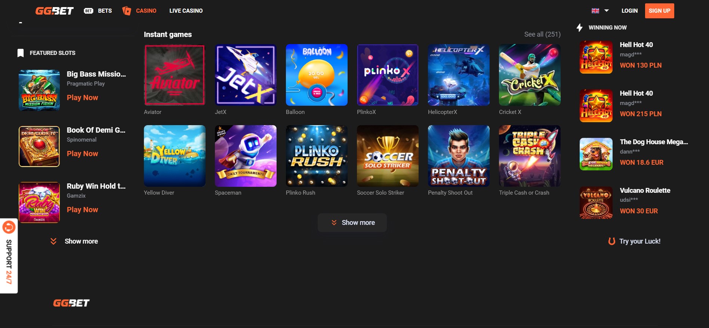The image size is (709, 328).
Task: Expand the language dropdown arrow
Action: pyautogui.click(x=607, y=11)
